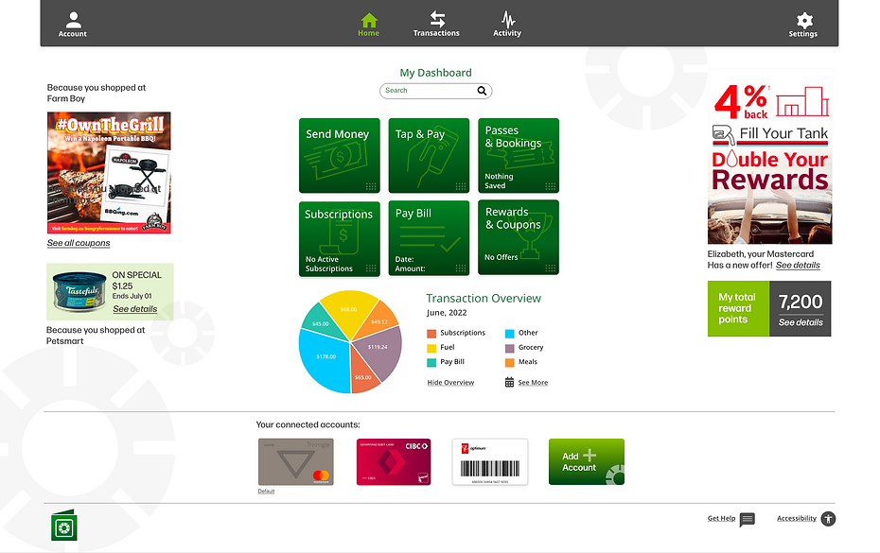Click the calendar icon beside See More
This screenshot has height=553, width=880.
pos(509,383)
